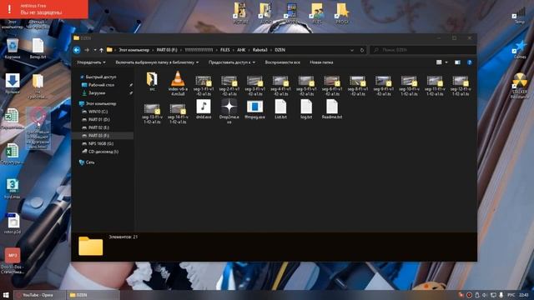
Task: Select the Readme.txt text file
Action: pyautogui.click(x=332, y=107)
